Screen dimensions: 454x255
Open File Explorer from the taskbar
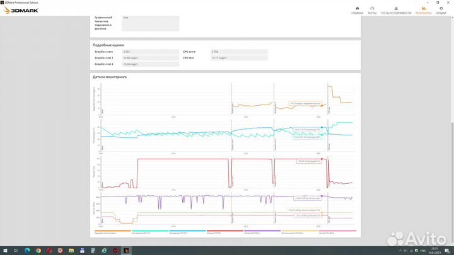point(71,251)
